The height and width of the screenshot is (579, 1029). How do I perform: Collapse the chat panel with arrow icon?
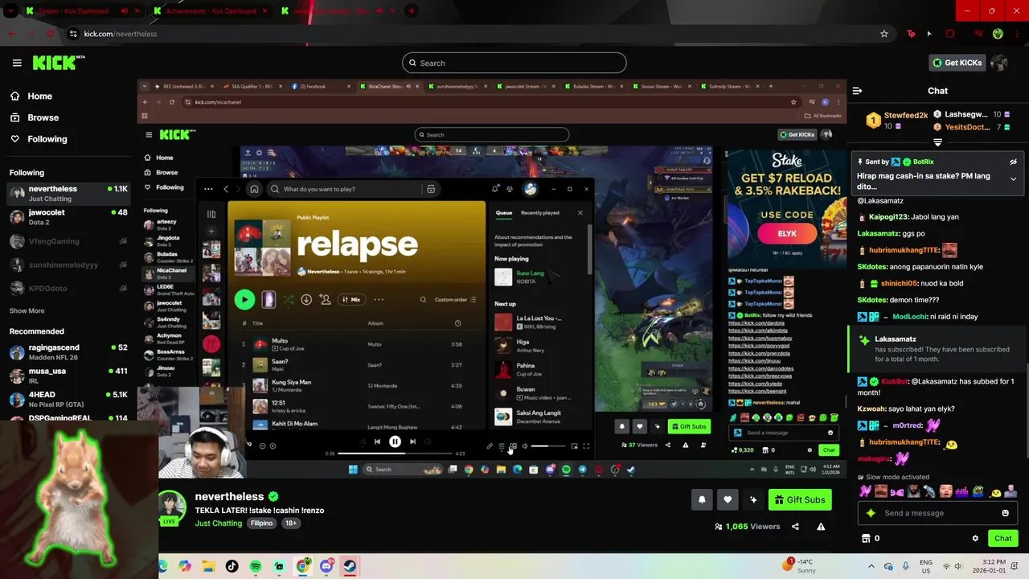pyautogui.click(x=857, y=91)
